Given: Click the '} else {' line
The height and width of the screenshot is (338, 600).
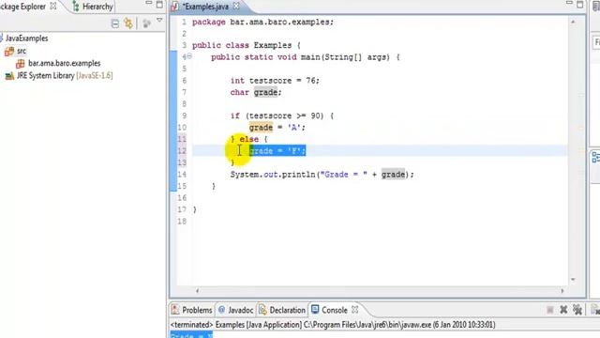Looking at the screenshot, I should click(248, 139).
